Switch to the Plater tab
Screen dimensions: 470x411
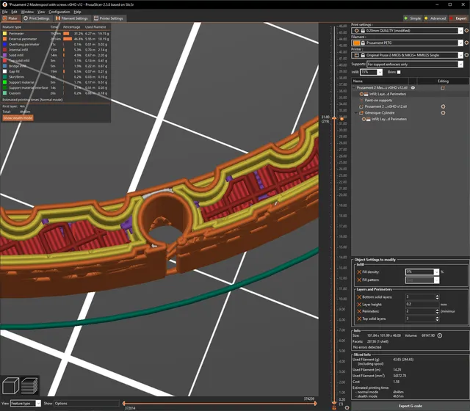click(10, 18)
